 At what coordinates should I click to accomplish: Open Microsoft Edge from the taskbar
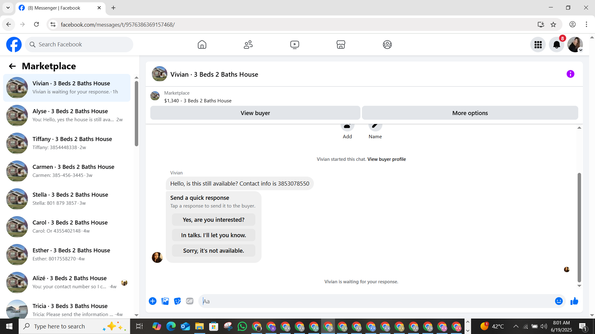[x=171, y=326]
